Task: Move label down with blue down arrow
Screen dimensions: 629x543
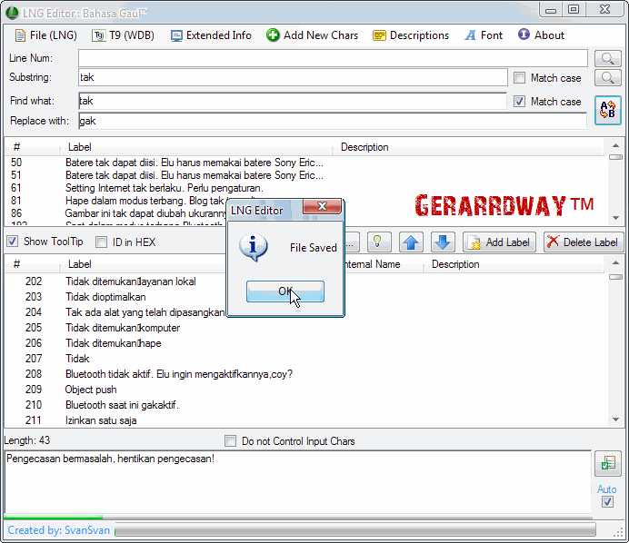Action: [x=442, y=242]
